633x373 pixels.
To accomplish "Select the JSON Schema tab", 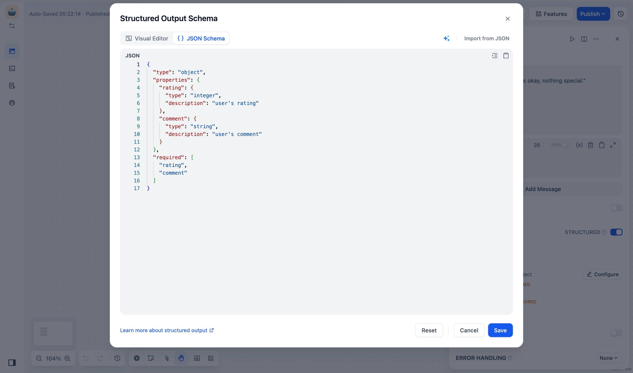I will 201,38.
